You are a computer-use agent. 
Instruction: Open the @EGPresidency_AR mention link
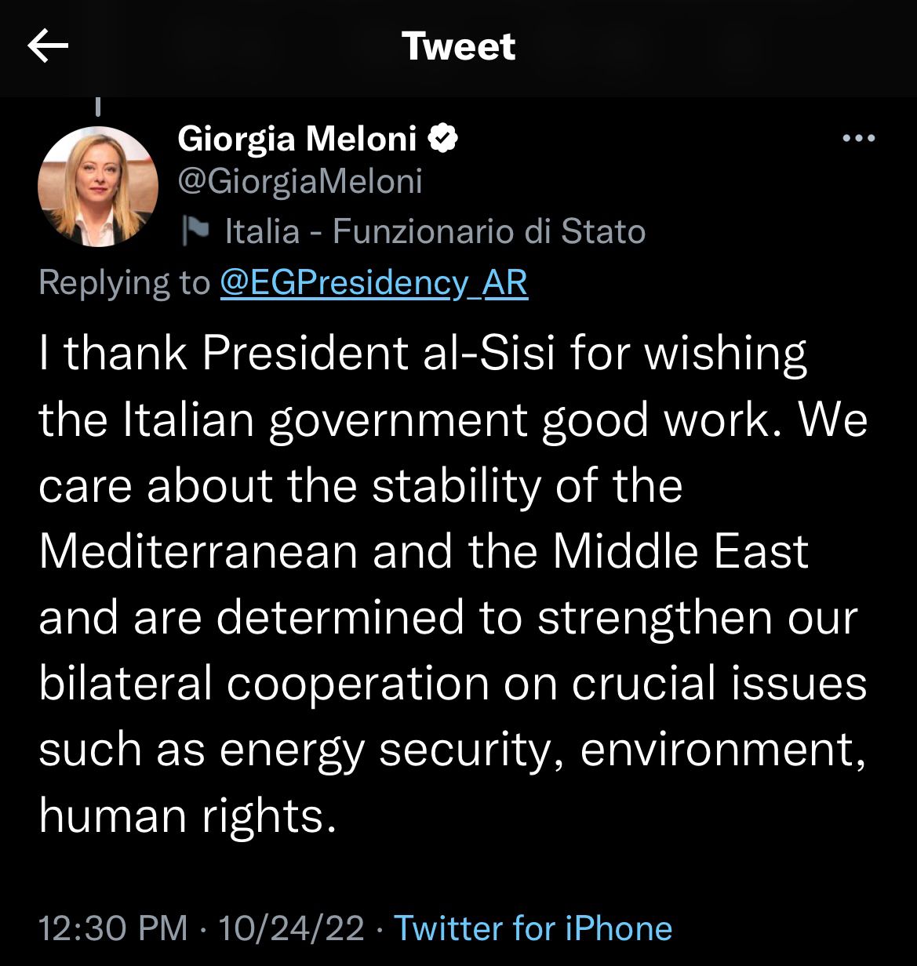click(x=373, y=282)
